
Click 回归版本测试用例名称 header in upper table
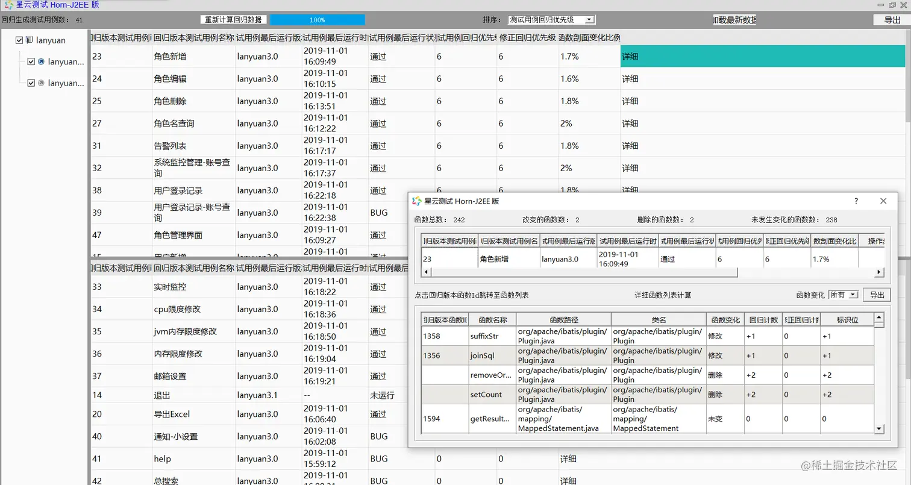tap(193, 37)
